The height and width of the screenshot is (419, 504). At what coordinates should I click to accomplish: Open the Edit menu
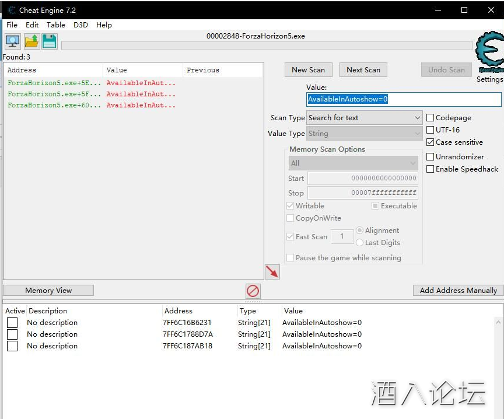pos(32,25)
